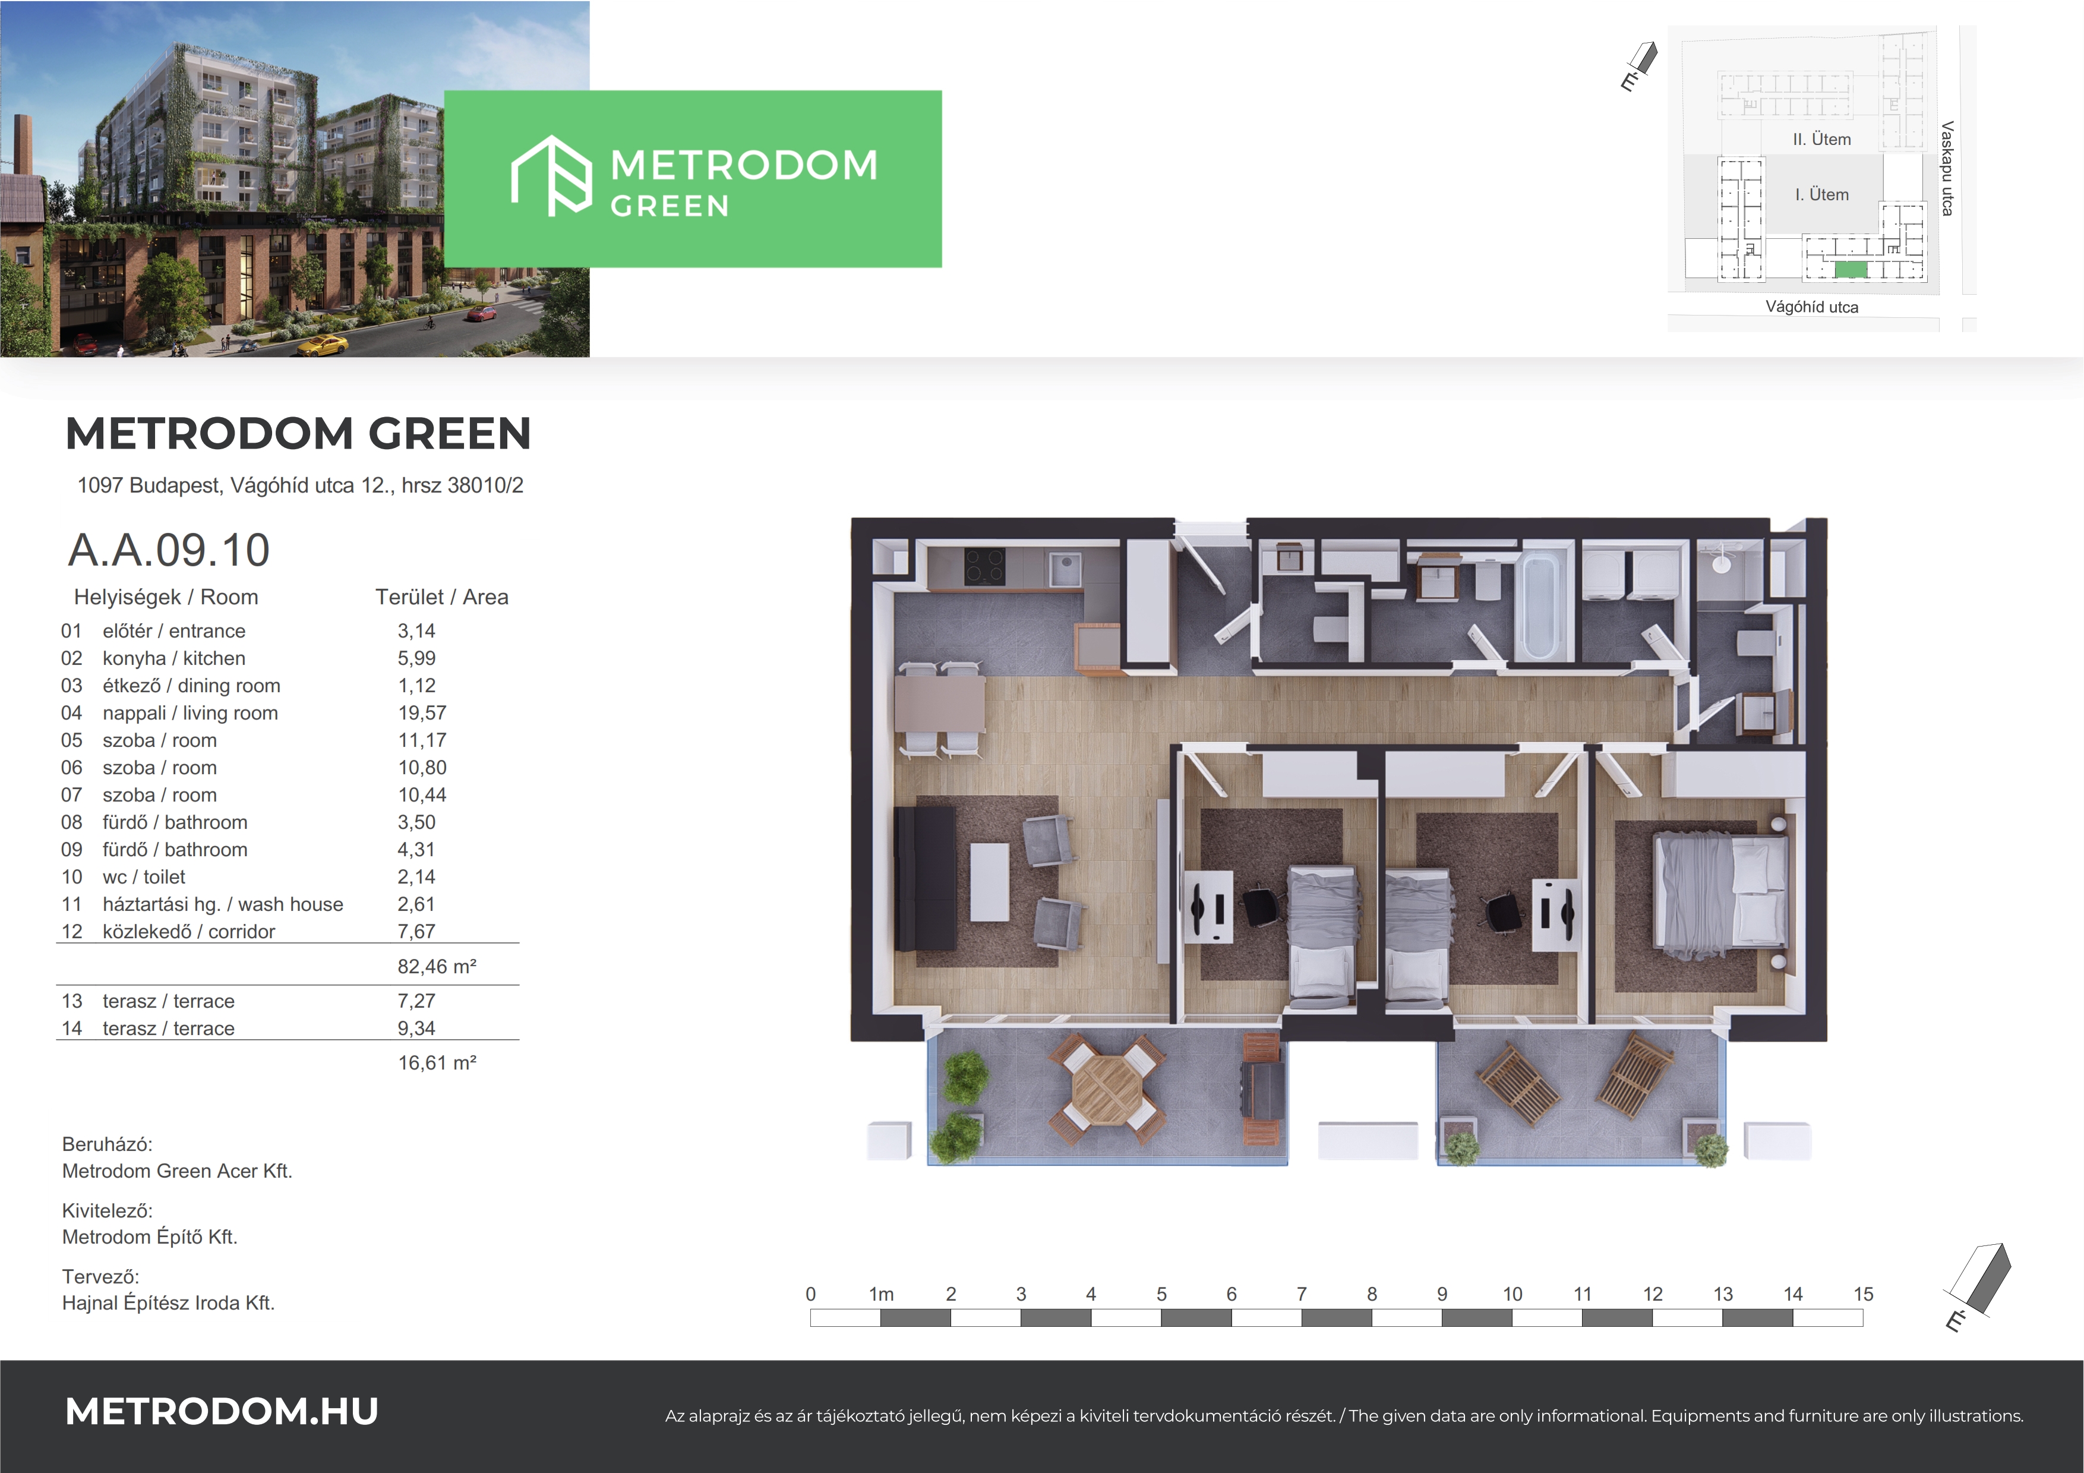
Task: Click the living room area value '19,57'
Action: coord(422,714)
